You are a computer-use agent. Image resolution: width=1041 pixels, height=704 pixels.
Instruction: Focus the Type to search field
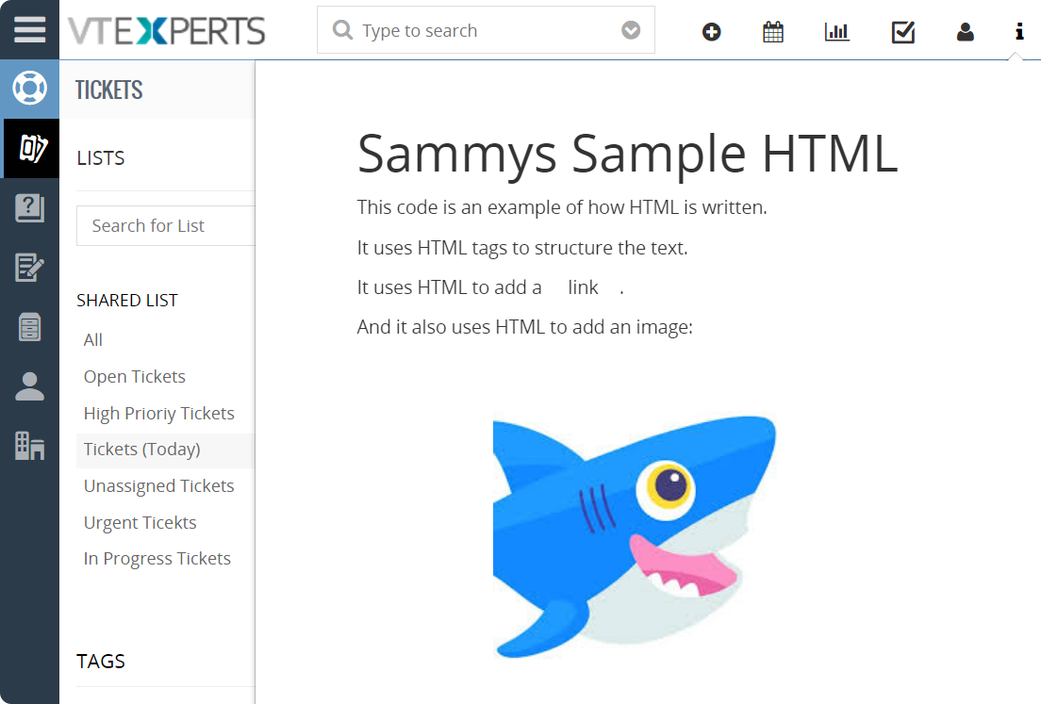pos(486,30)
